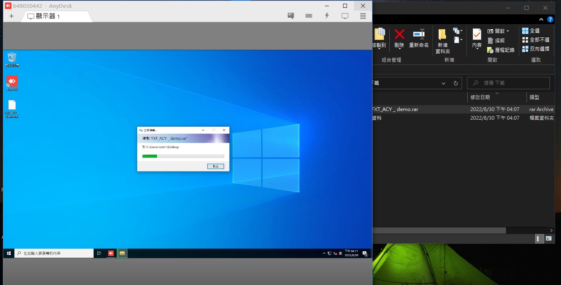
Task: Open the AnyDesk actions lightning icon
Action: click(x=327, y=16)
